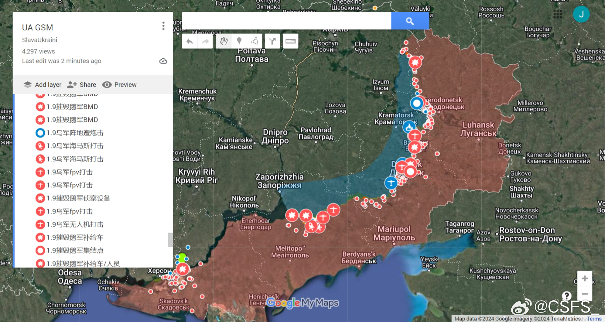Select the 1.9摧毁鹅军侦察设备 list entry
Viewport: 605px width, 322px height.
78,198
